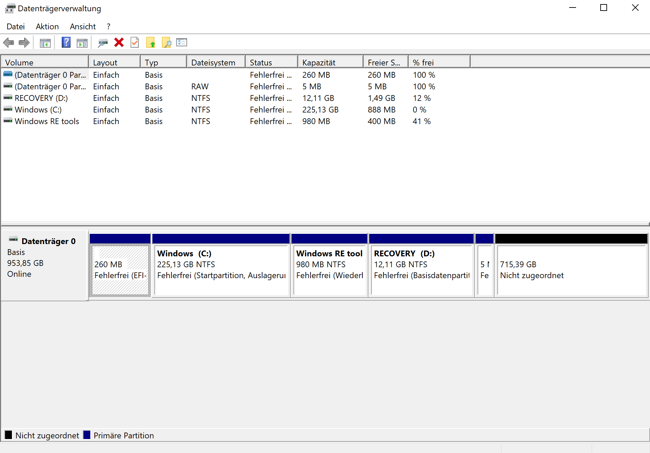
Task: Sort by the Volume column header
Action: tap(45, 62)
